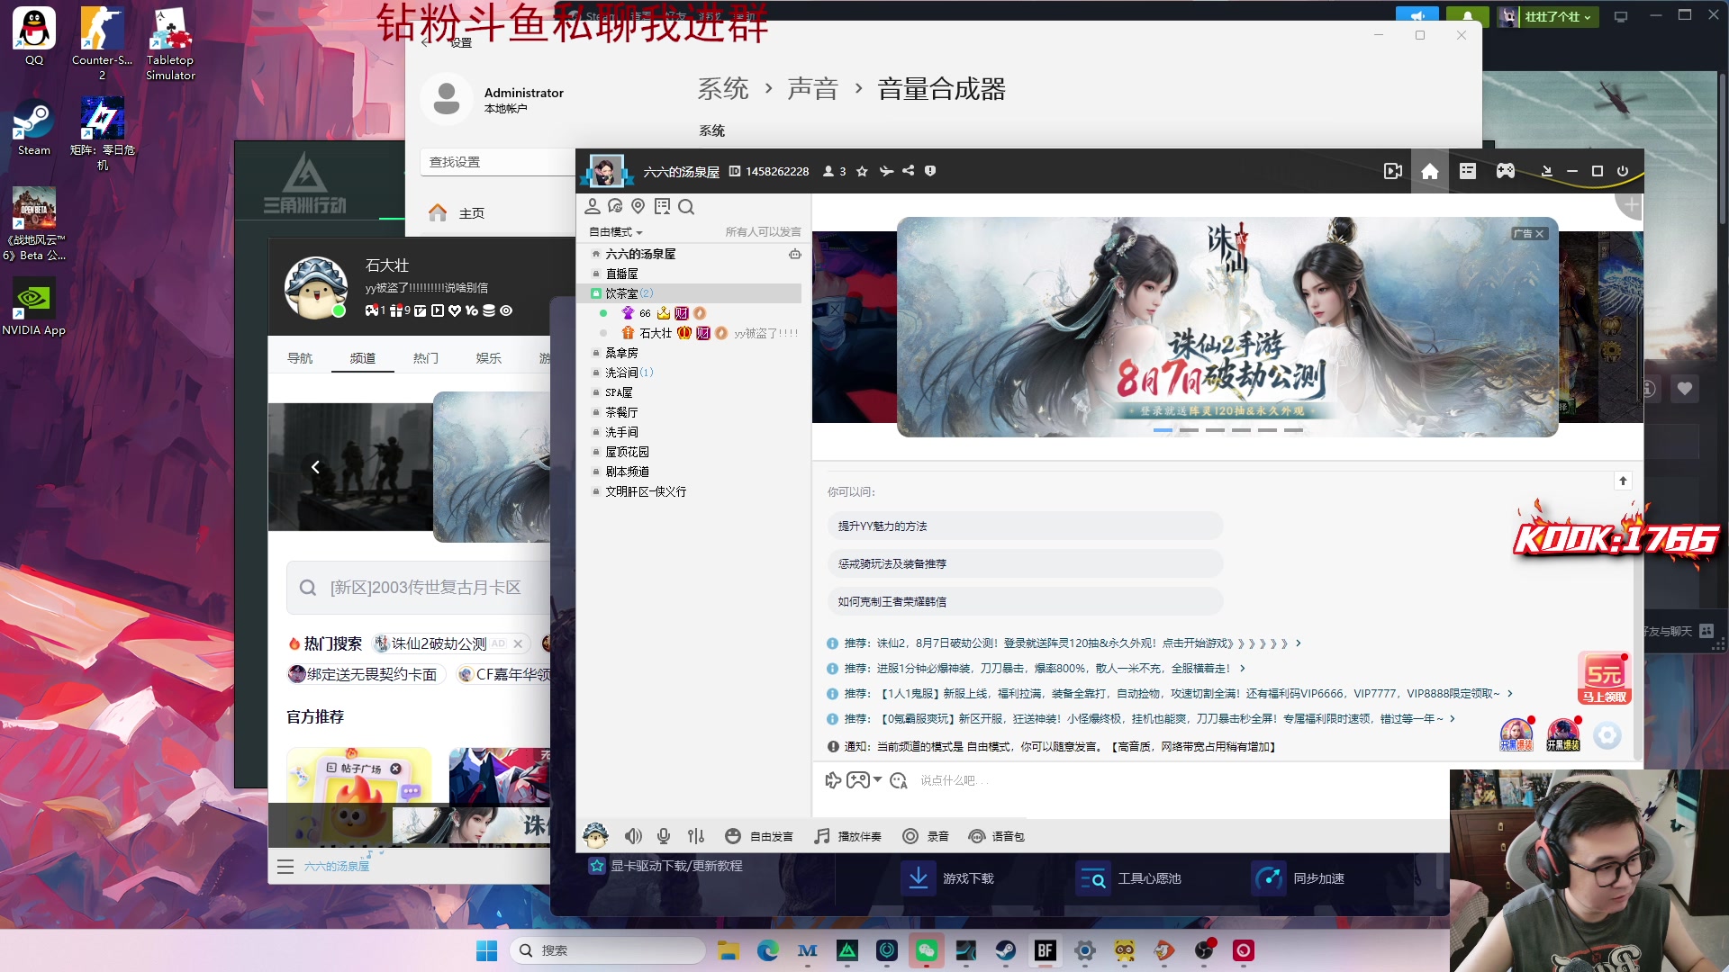
Task: Click the share icon beside channel ID
Action: (x=908, y=171)
